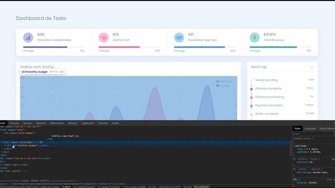The height and width of the screenshot is (188, 335).
Task: Open the Network tab in DevTools
Action: [41, 123]
